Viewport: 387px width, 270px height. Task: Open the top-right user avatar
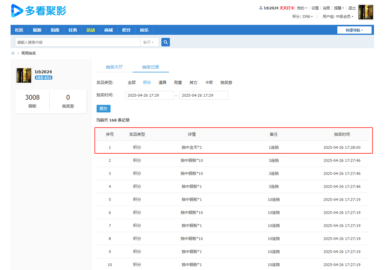pyautogui.click(x=365, y=12)
